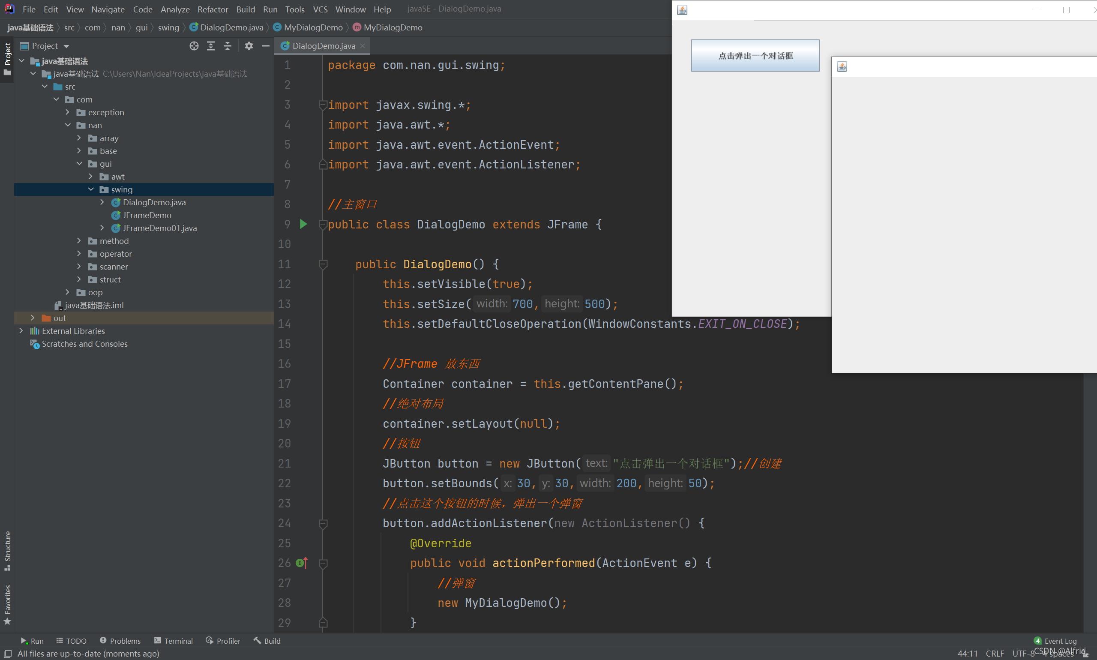Open the Profiler tool window

[223, 641]
